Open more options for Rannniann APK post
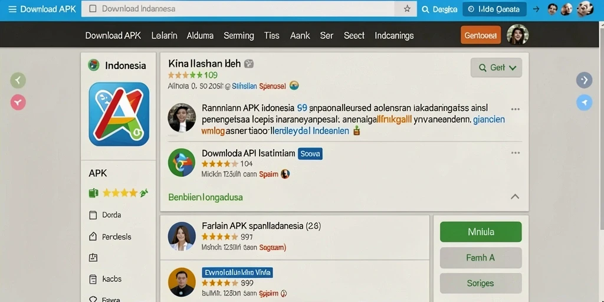The width and height of the screenshot is (604, 302). (516, 109)
